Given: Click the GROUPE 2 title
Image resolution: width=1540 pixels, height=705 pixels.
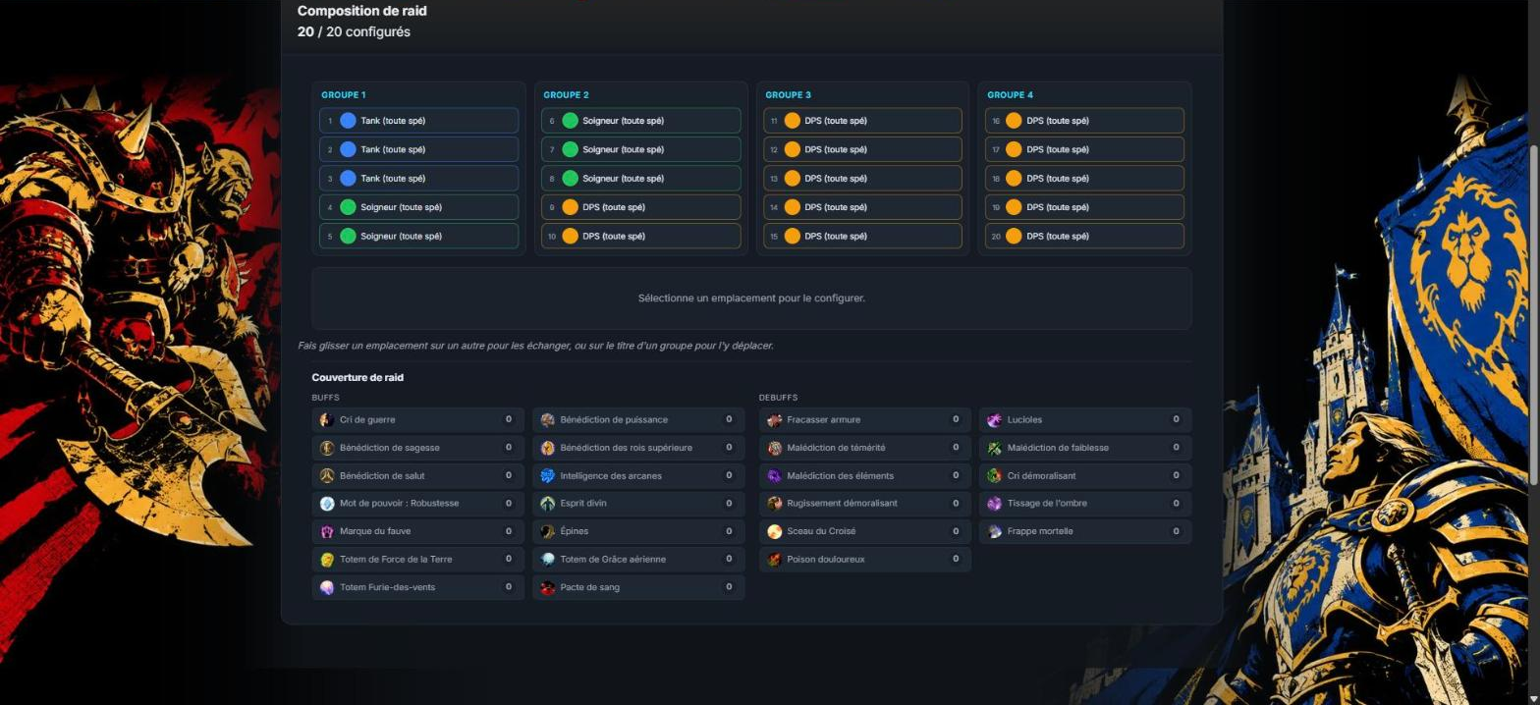Looking at the screenshot, I should (x=567, y=95).
